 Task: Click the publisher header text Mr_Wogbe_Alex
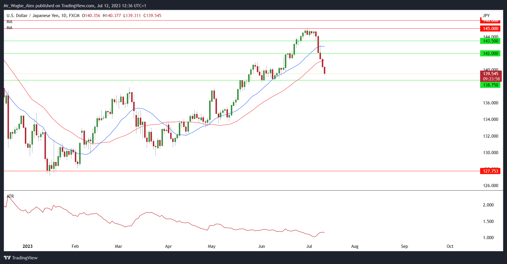click(19, 6)
